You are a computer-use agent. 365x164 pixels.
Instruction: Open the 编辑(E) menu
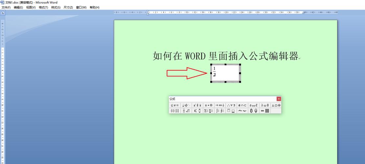click(x=18, y=8)
